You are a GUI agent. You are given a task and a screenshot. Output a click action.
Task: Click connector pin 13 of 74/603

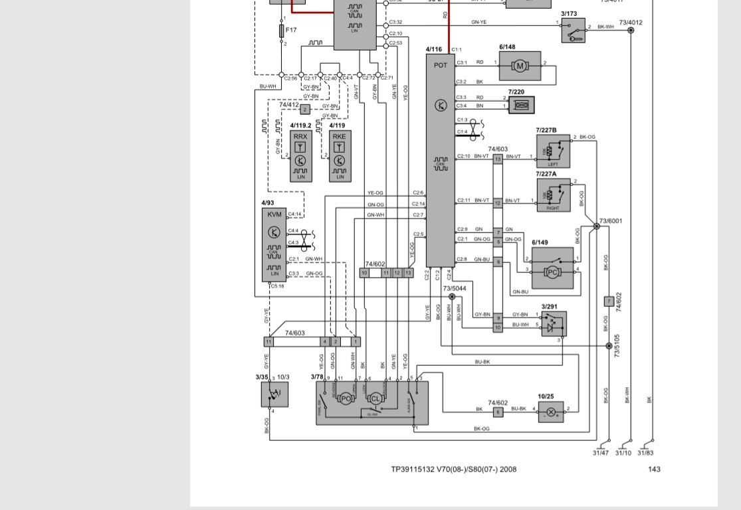click(x=498, y=158)
